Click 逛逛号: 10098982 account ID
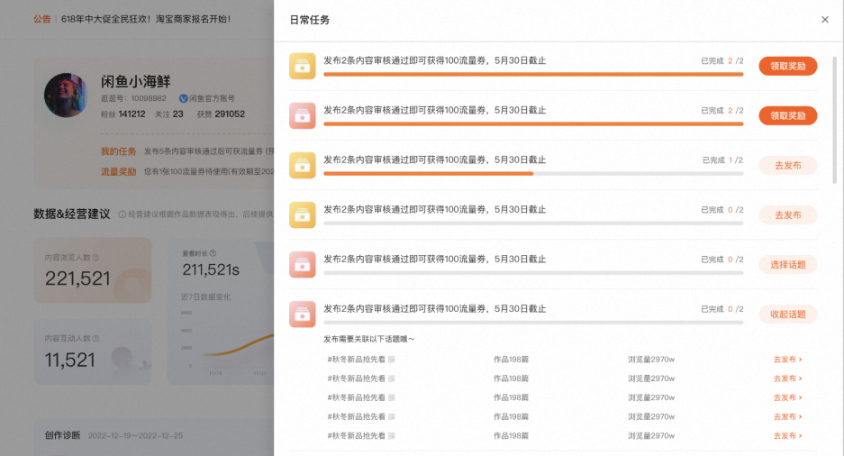Viewport: 844px width, 456px height. tap(133, 98)
